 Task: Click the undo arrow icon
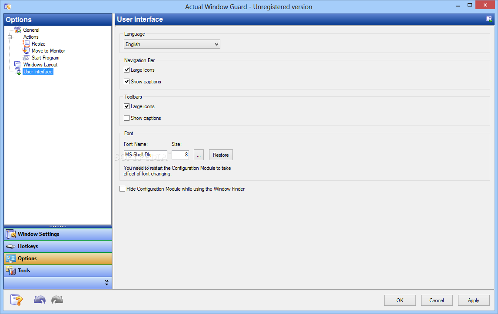pos(40,300)
